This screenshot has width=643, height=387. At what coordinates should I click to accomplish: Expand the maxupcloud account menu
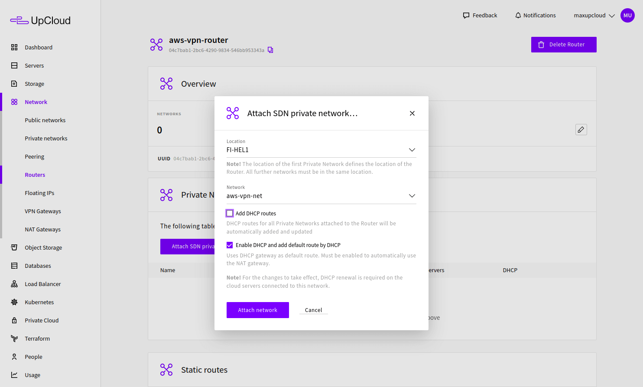click(x=594, y=16)
